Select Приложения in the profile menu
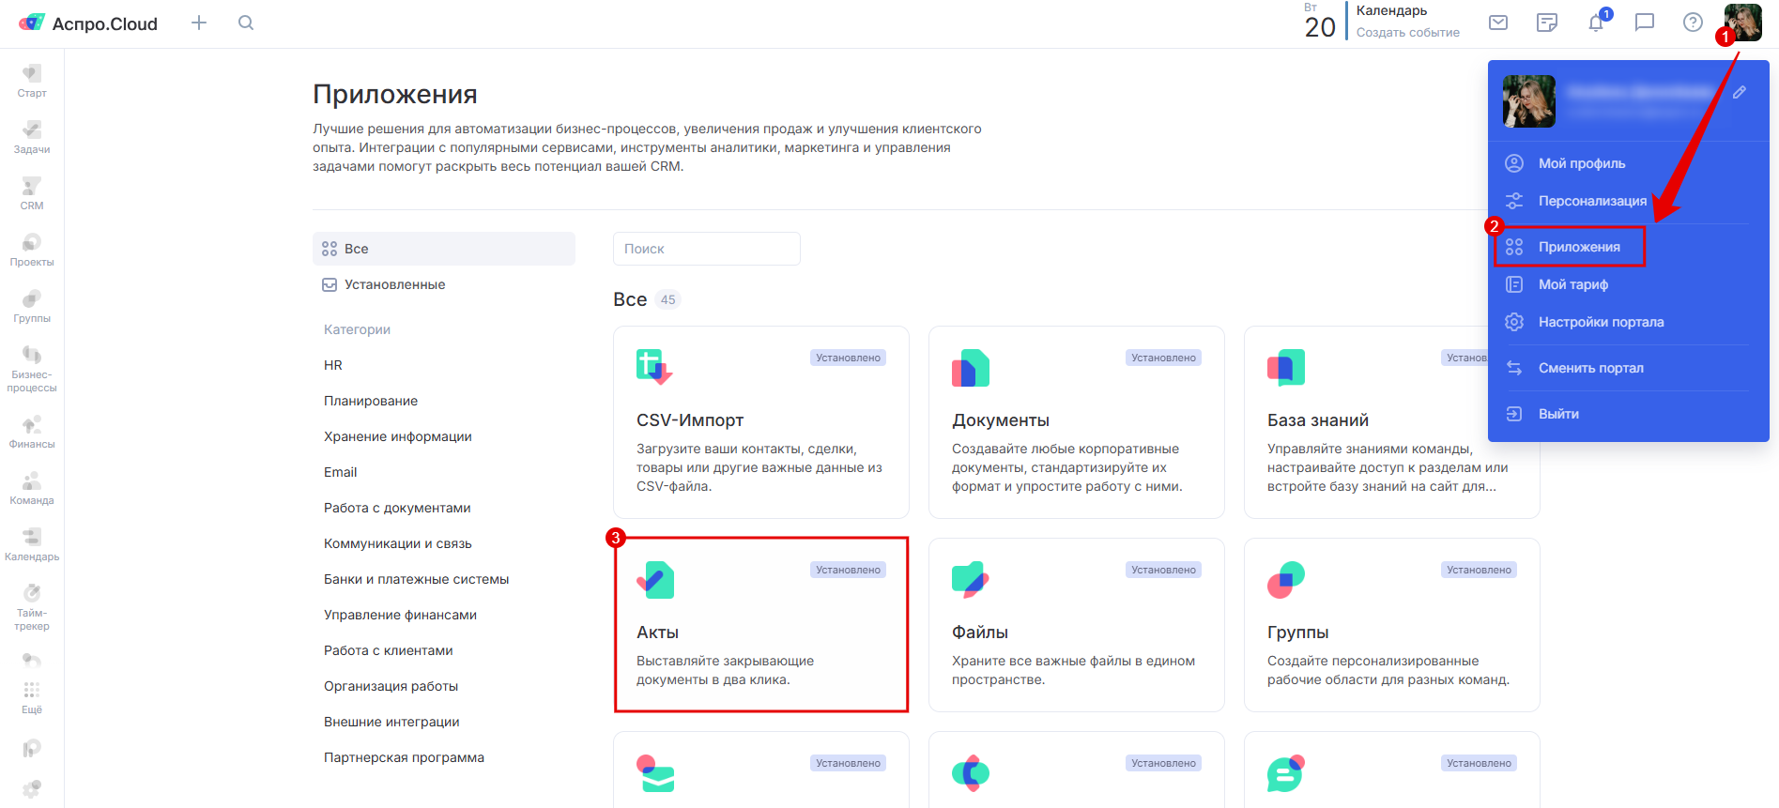Image resolution: width=1779 pixels, height=808 pixels. tap(1578, 247)
